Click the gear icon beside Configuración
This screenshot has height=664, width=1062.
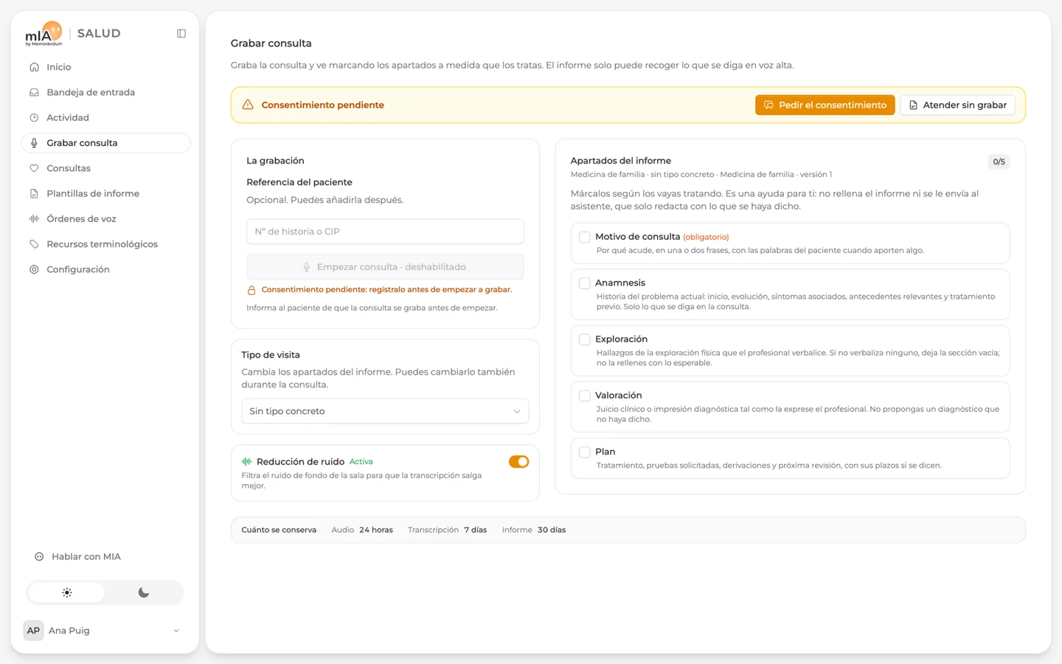tap(34, 269)
